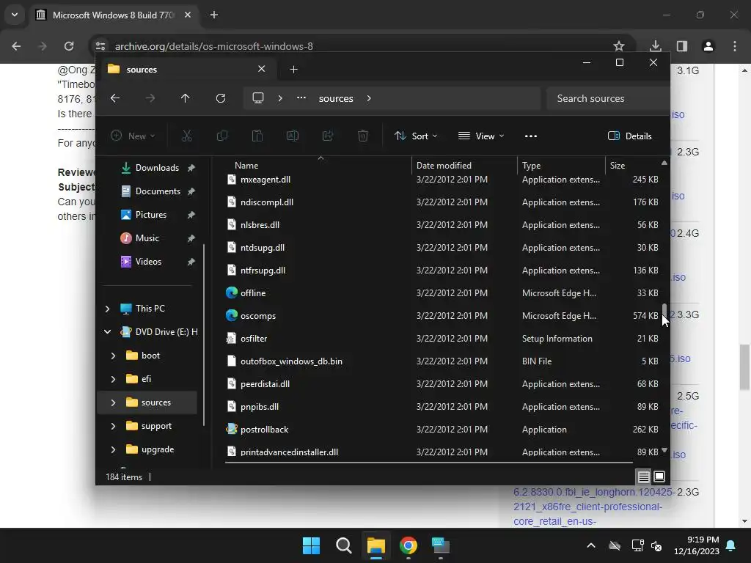Open the Sort dropdown
This screenshot has height=563, width=751.
click(416, 136)
